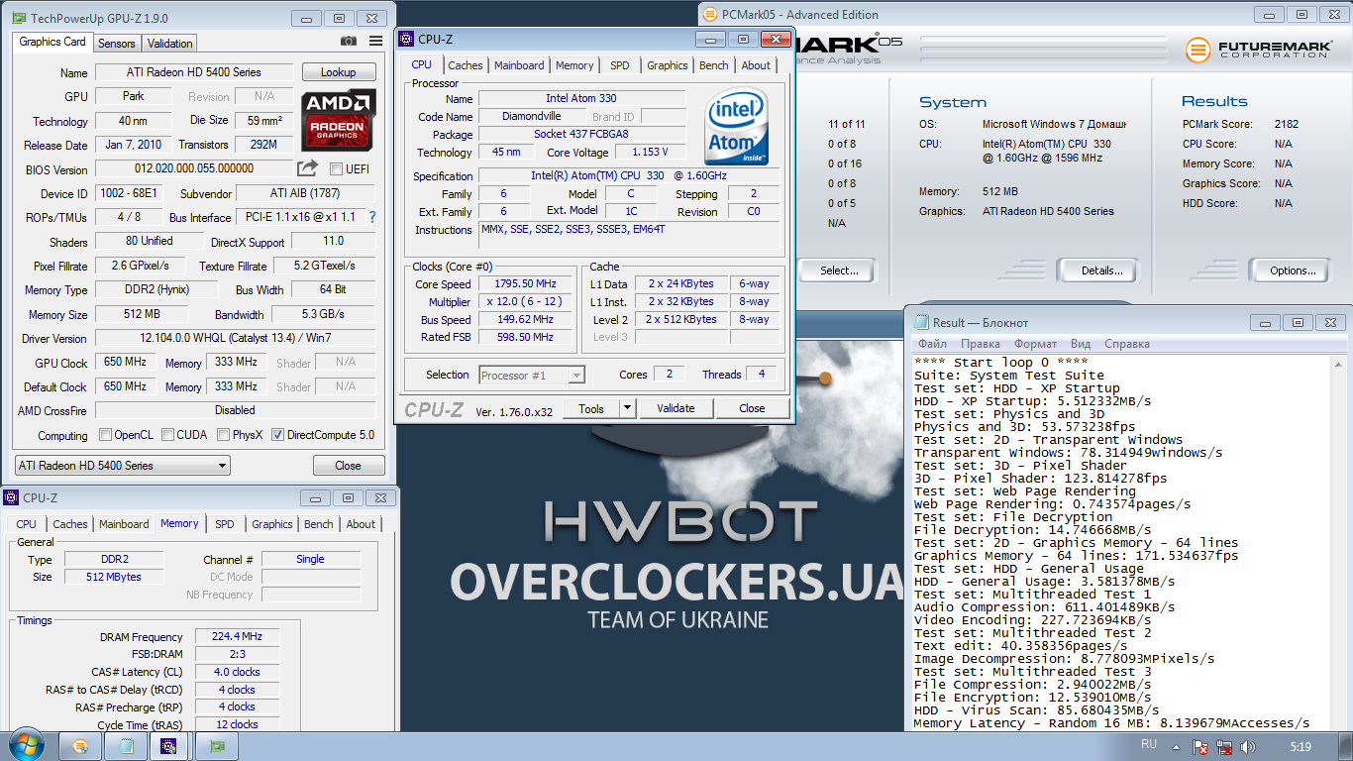This screenshot has width=1353, height=761.
Task: Open the Mainboard tab in front CPU-Z
Action: coord(519,65)
